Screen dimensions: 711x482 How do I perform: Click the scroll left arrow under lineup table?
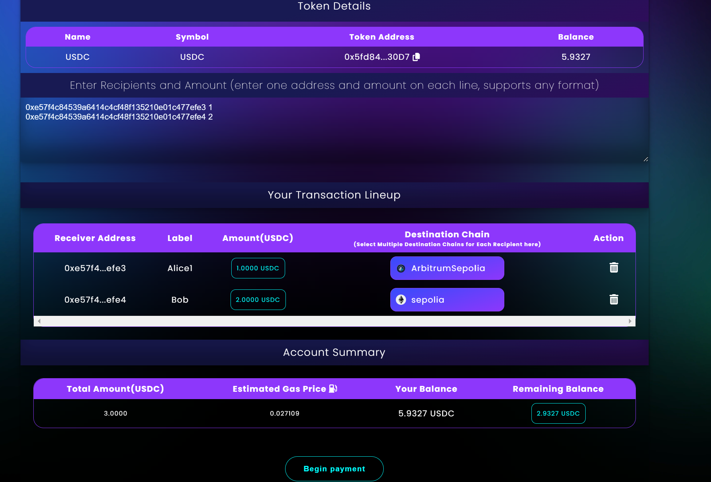(x=39, y=321)
